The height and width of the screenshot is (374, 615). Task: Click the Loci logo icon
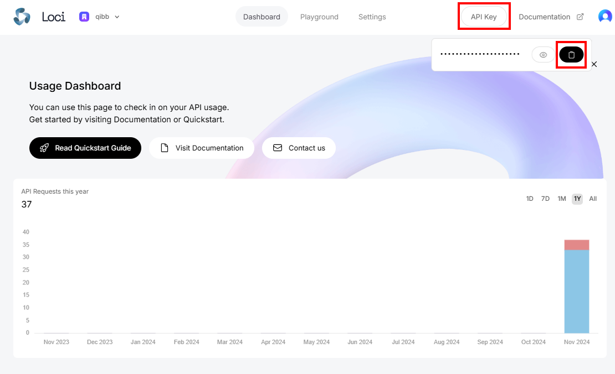tap(22, 17)
